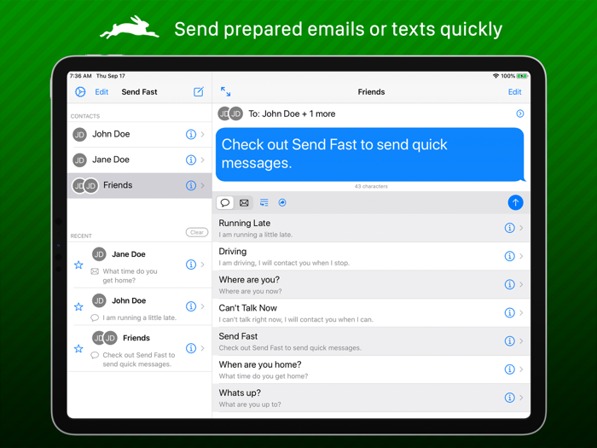Star the recent Friends message
This screenshot has width=597, height=448.
78,348
